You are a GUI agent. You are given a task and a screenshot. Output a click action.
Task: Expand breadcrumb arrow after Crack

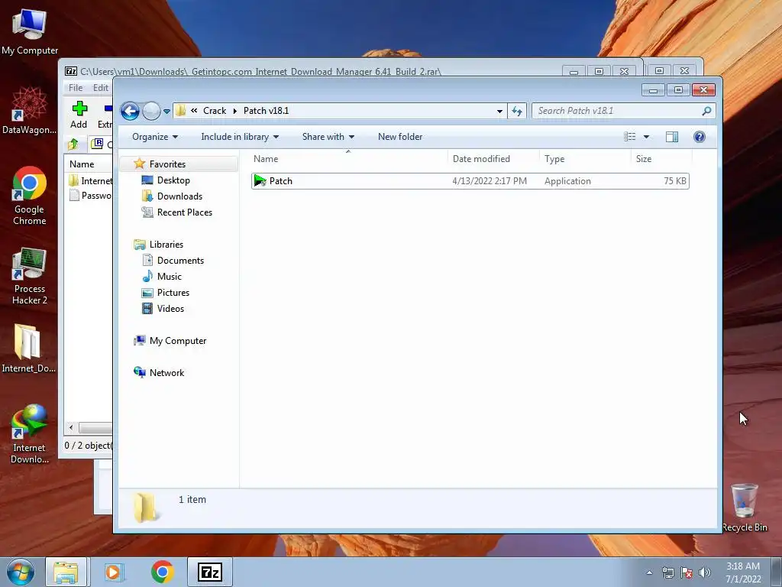pyautogui.click(x=235, y=111)
